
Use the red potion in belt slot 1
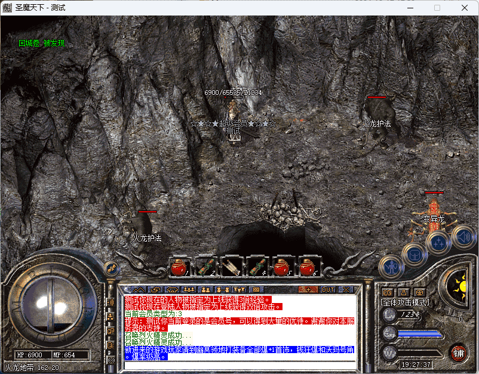coord(179,267)
